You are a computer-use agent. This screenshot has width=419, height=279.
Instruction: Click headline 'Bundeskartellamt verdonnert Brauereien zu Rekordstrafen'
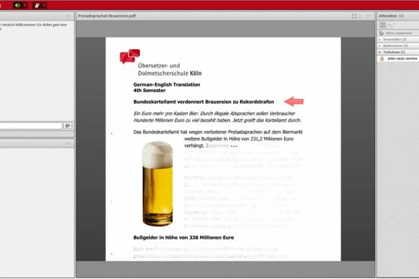(203, 102)
